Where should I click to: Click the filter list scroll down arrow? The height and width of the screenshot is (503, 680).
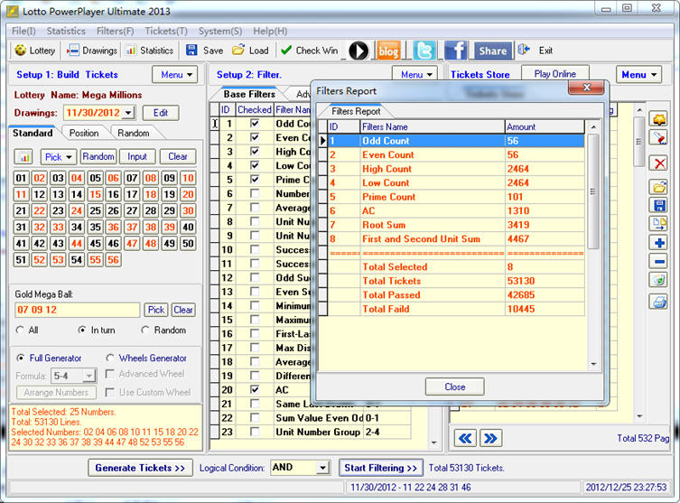[x=433, y=442]
